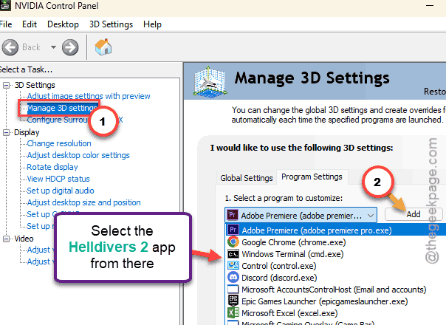Click the Back arrow icon

click(10, 47)
